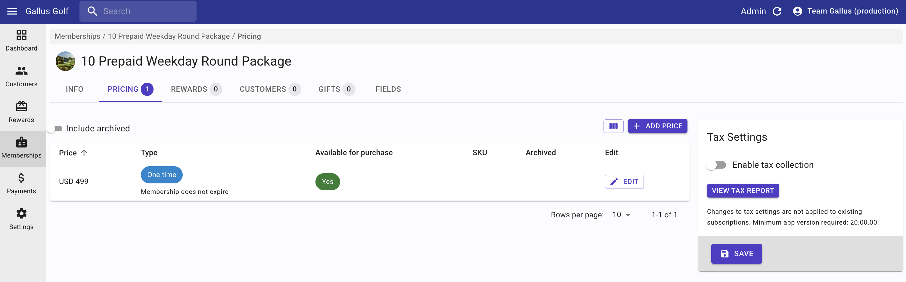This screenshot has height=282, width=906.
Task: Enable tax collection toggle
Action: click(716, 165)
